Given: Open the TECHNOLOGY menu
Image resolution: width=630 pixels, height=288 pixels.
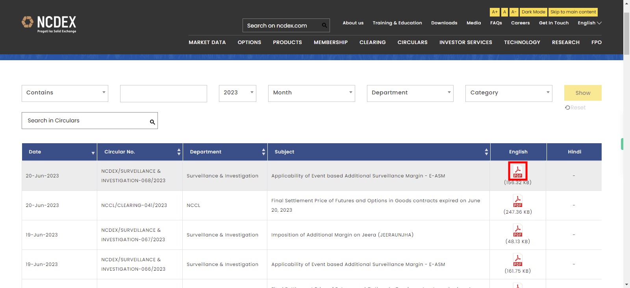Looking at the screenshot, I should pos(522,42).
